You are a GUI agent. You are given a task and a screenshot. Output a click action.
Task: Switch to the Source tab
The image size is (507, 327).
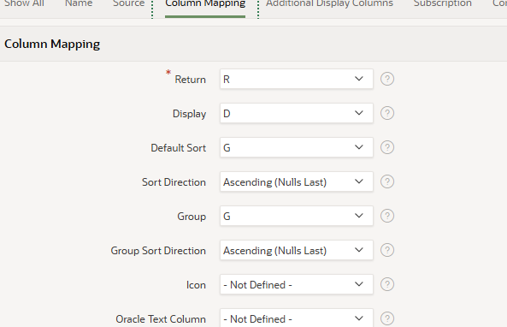(x=129, y=4)
